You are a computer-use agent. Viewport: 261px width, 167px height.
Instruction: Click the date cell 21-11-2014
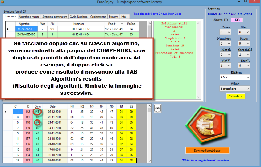point(55,122)
